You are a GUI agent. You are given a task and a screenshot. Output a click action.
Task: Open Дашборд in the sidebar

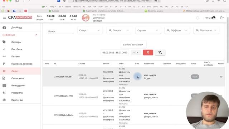pyautogui.click(x=20, y=28)
